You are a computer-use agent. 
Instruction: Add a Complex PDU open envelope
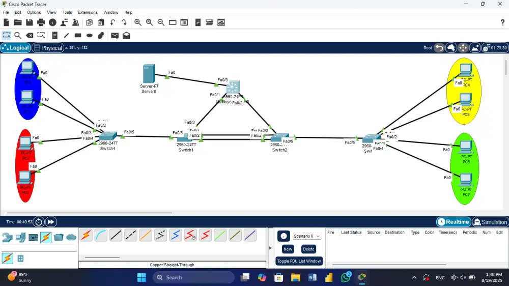pos(126,36)
